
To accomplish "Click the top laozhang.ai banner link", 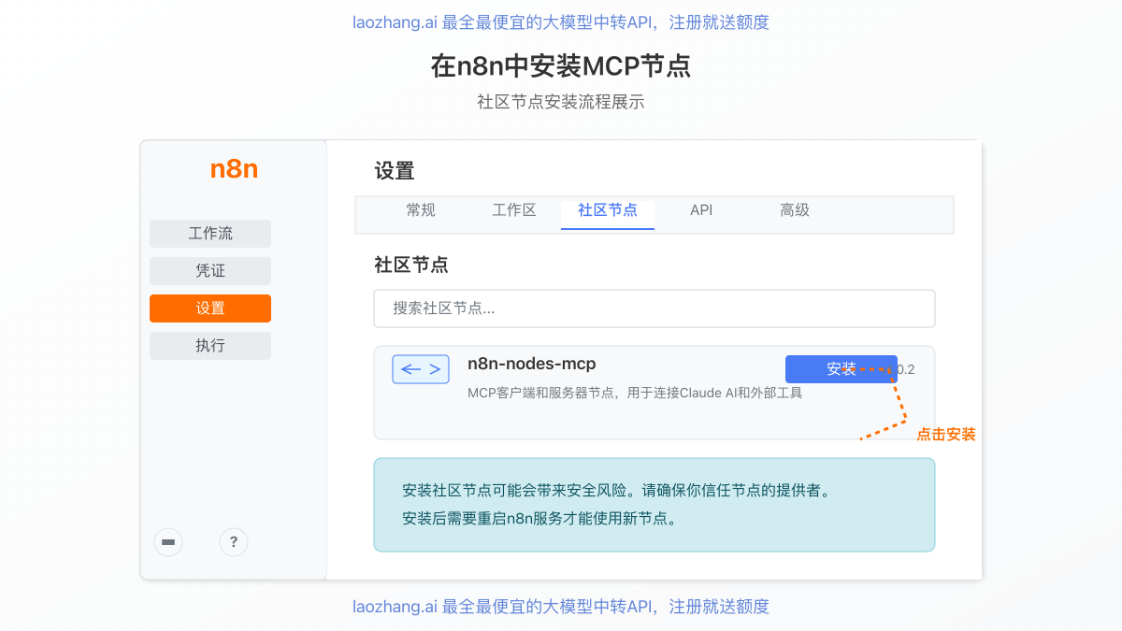I will coord(561,22).
